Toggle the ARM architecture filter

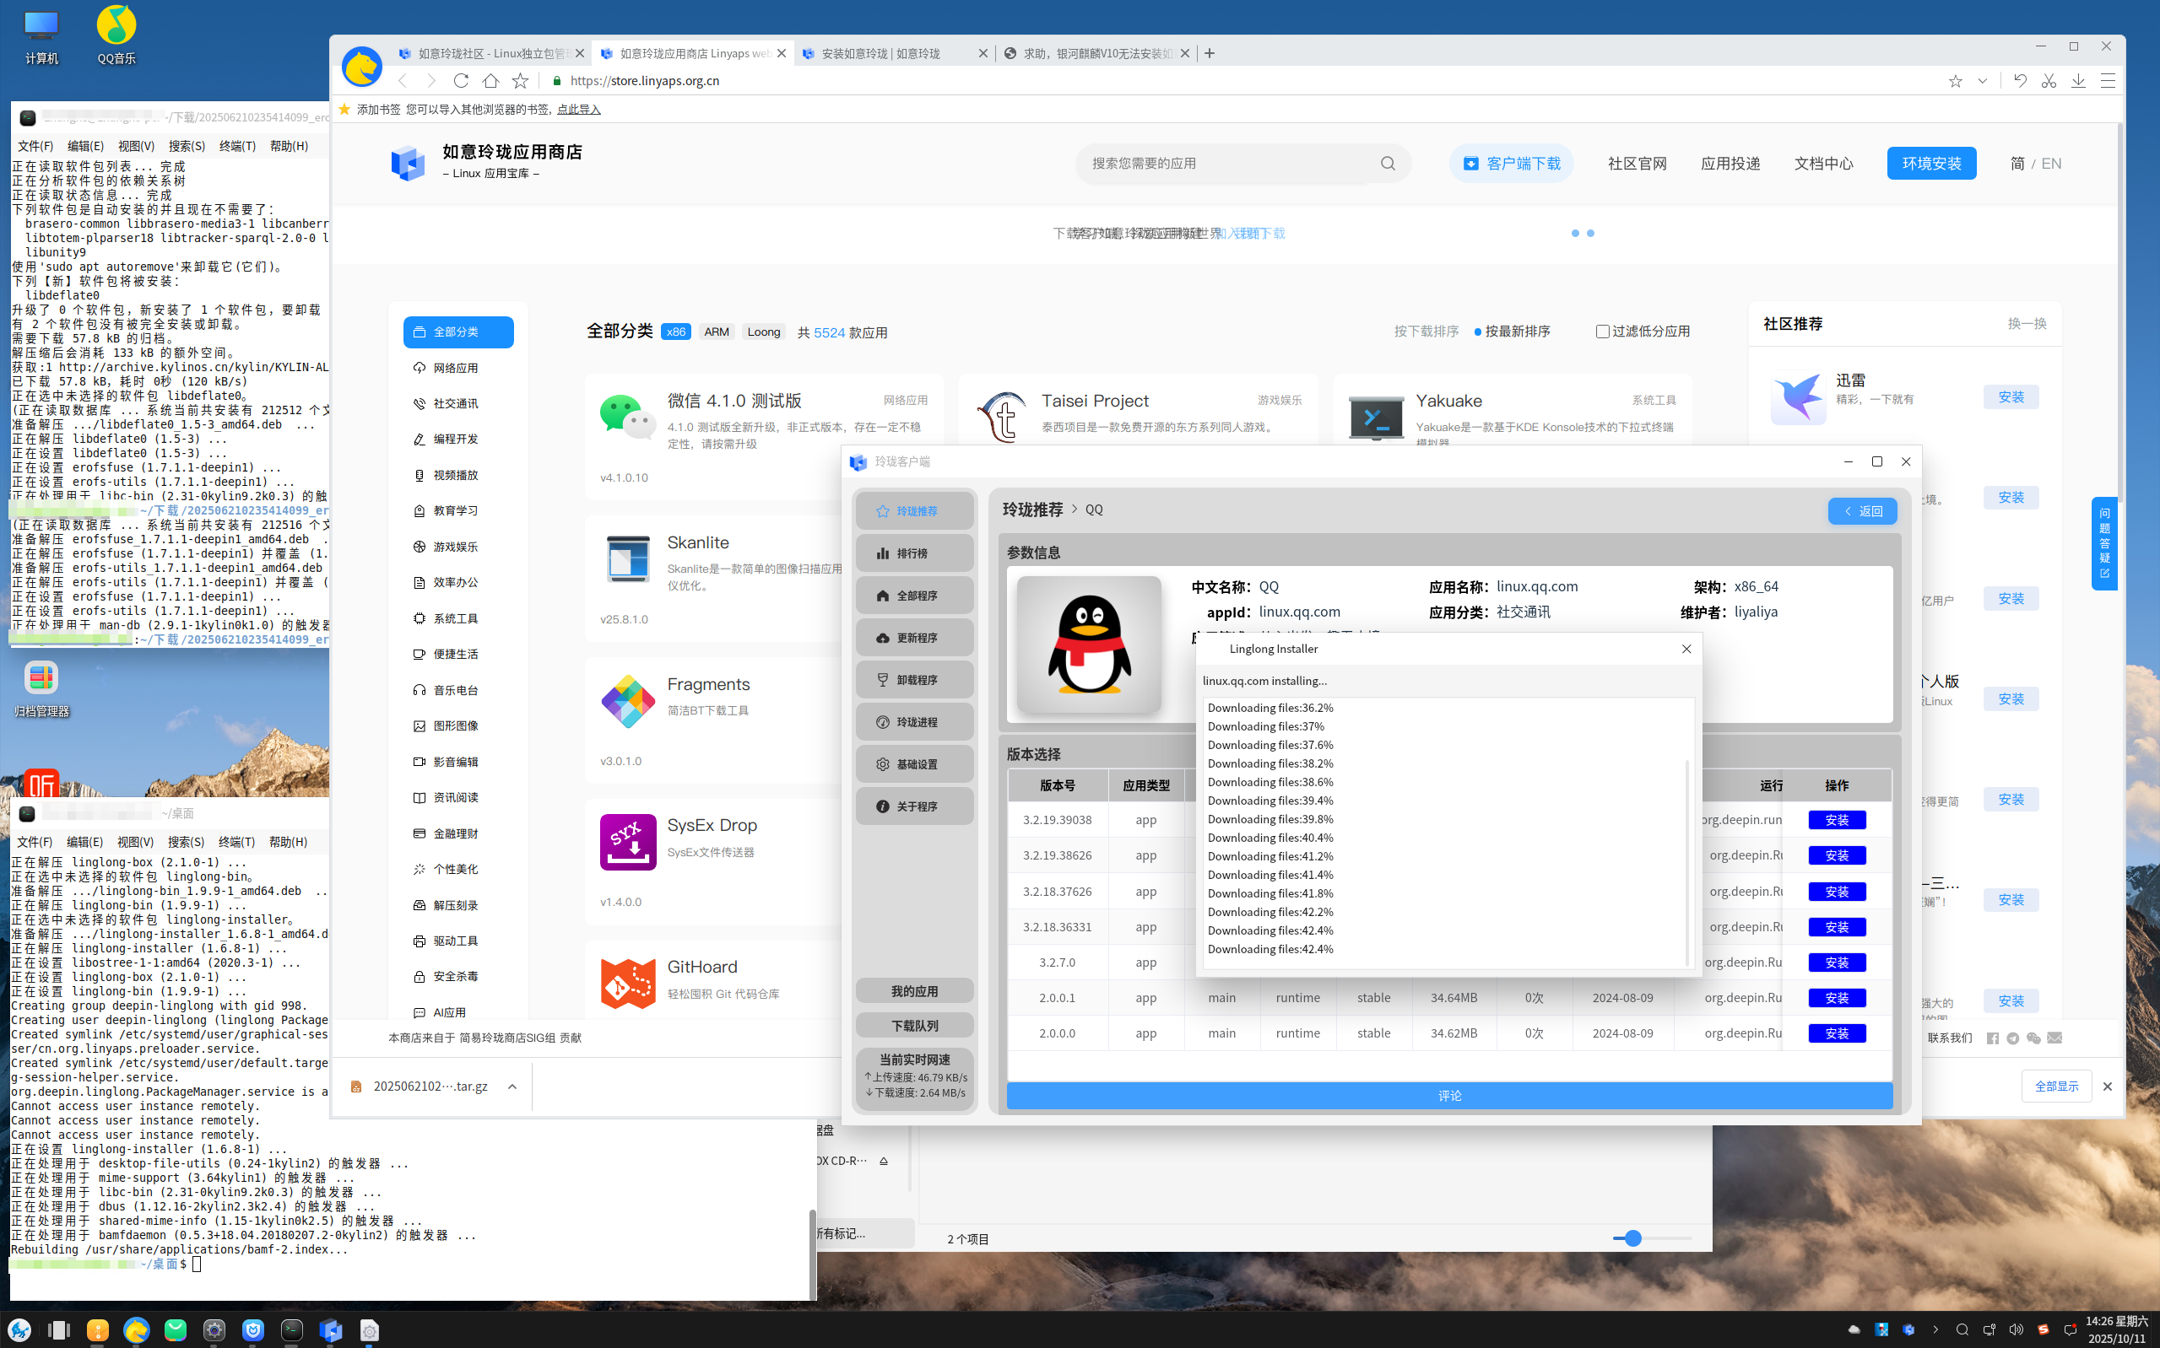(716, 332)
